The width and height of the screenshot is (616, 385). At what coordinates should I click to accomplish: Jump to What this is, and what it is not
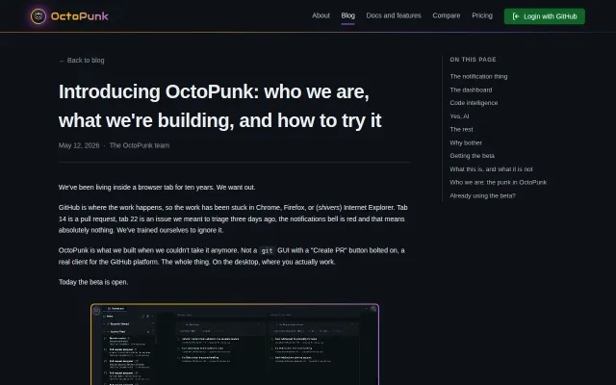(x=491, y=169)
